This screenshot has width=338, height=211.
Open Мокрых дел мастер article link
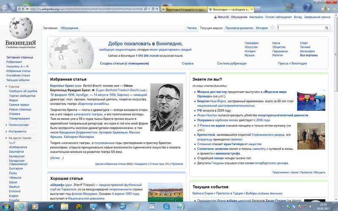[x=212, y=92]
